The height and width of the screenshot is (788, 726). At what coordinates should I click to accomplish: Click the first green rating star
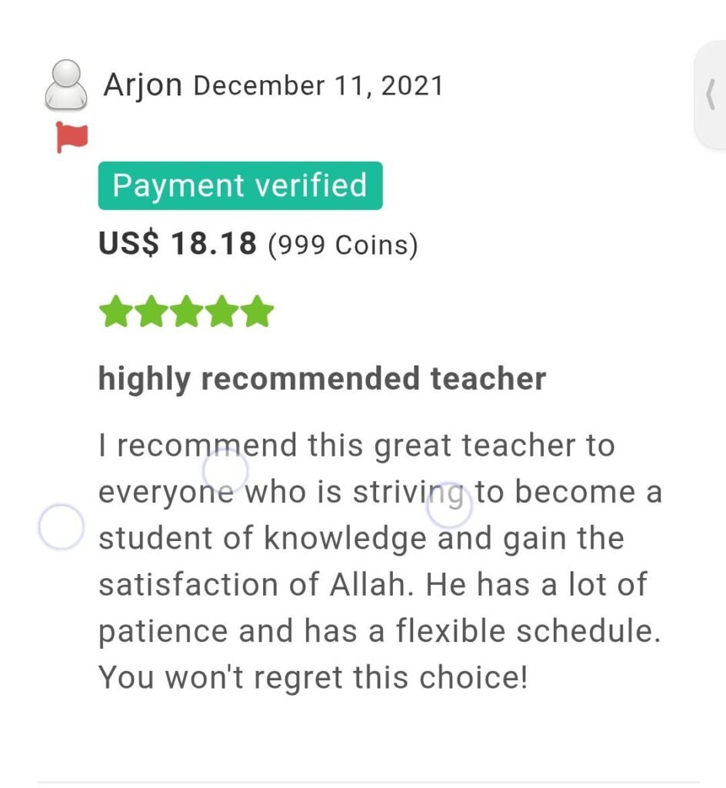tap(116, 311)
